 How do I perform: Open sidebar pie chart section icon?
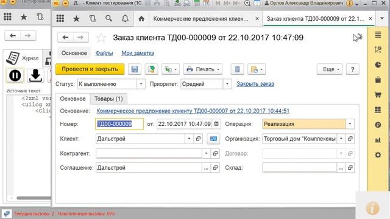point(378,65)
